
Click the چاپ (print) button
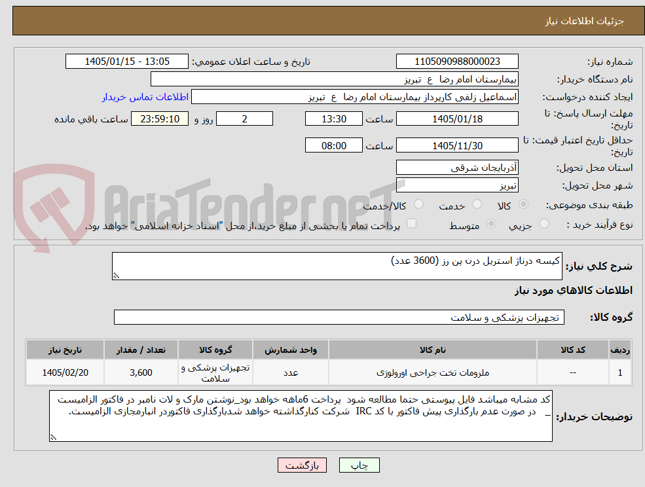(x=359, y=465)
